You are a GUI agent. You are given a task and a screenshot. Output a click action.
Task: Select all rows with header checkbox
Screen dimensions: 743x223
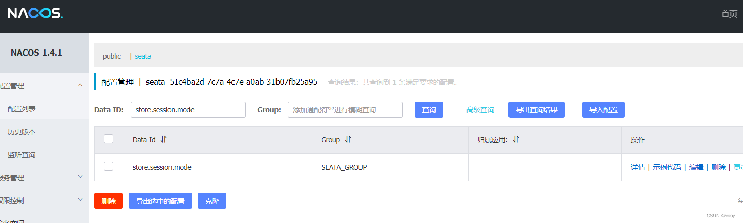[109, 139]
